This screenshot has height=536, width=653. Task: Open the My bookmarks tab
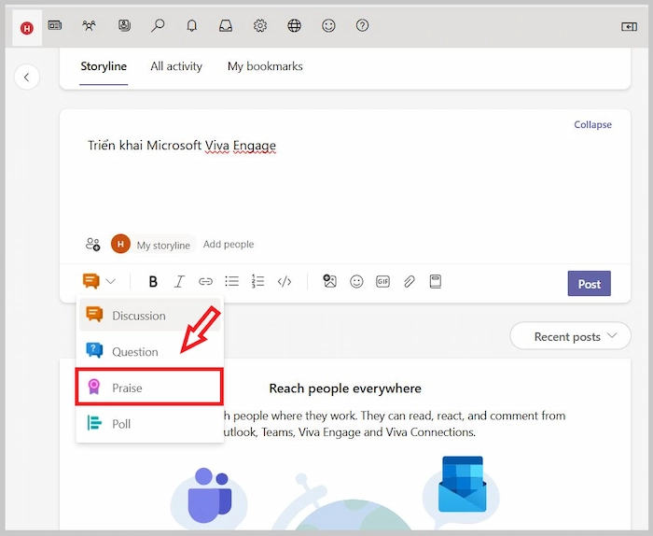pyautogui.click(x=265, y=66)
